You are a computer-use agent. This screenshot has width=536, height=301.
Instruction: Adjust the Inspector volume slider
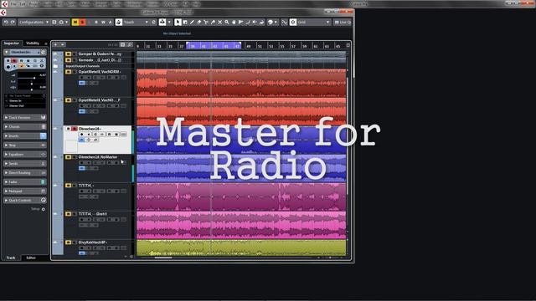pos(32,78)
